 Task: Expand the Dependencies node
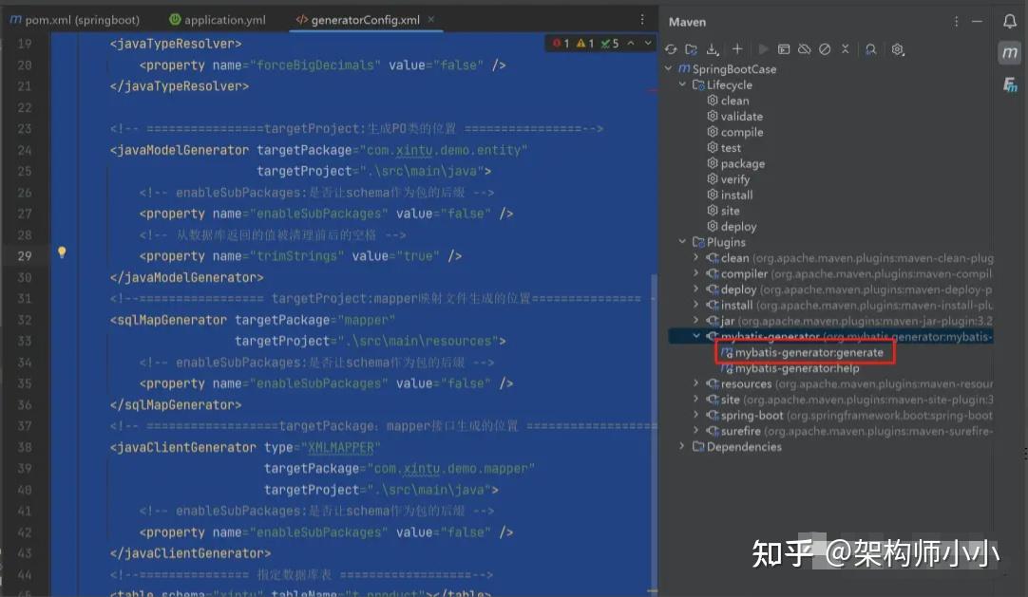pyautogui.click(x=680, y=446)
